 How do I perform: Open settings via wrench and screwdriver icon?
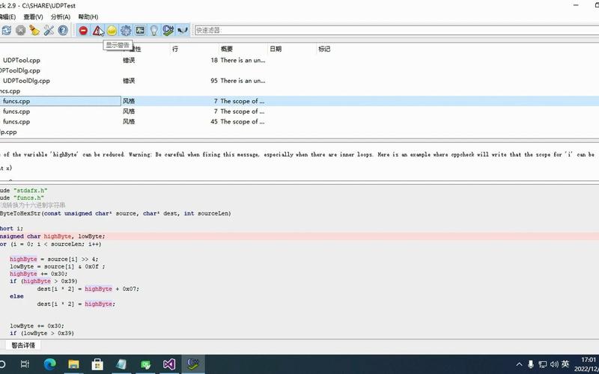(x=49, y=30)
